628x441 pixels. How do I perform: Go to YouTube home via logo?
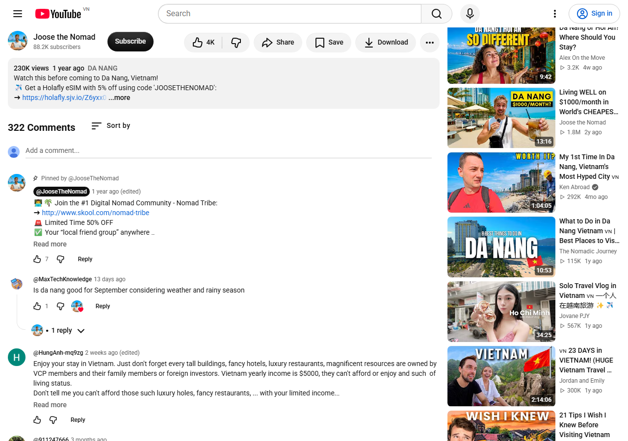pos(58,14)
